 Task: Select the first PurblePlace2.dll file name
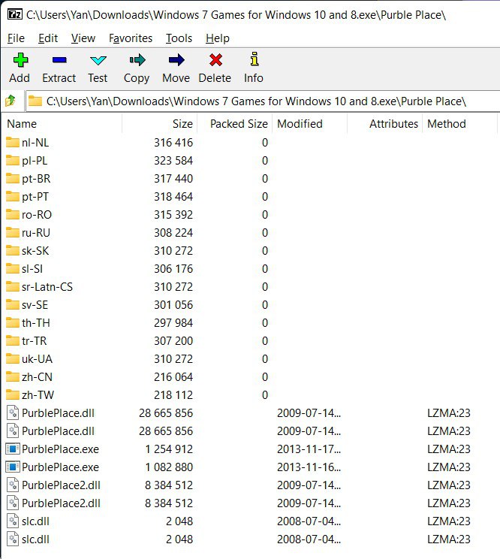click(62, 485)
